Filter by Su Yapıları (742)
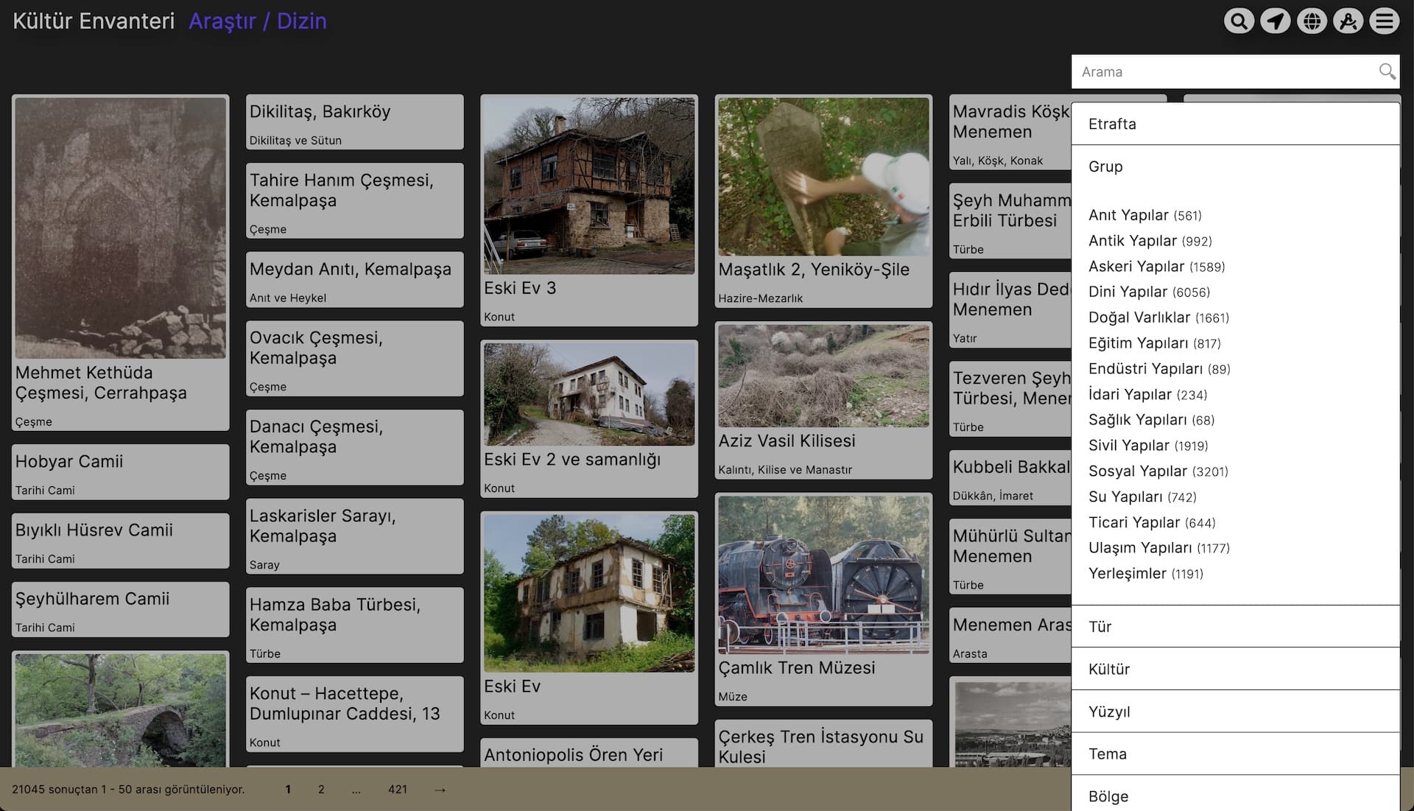Screen dimensions: 1414x811 (1143, 497)
